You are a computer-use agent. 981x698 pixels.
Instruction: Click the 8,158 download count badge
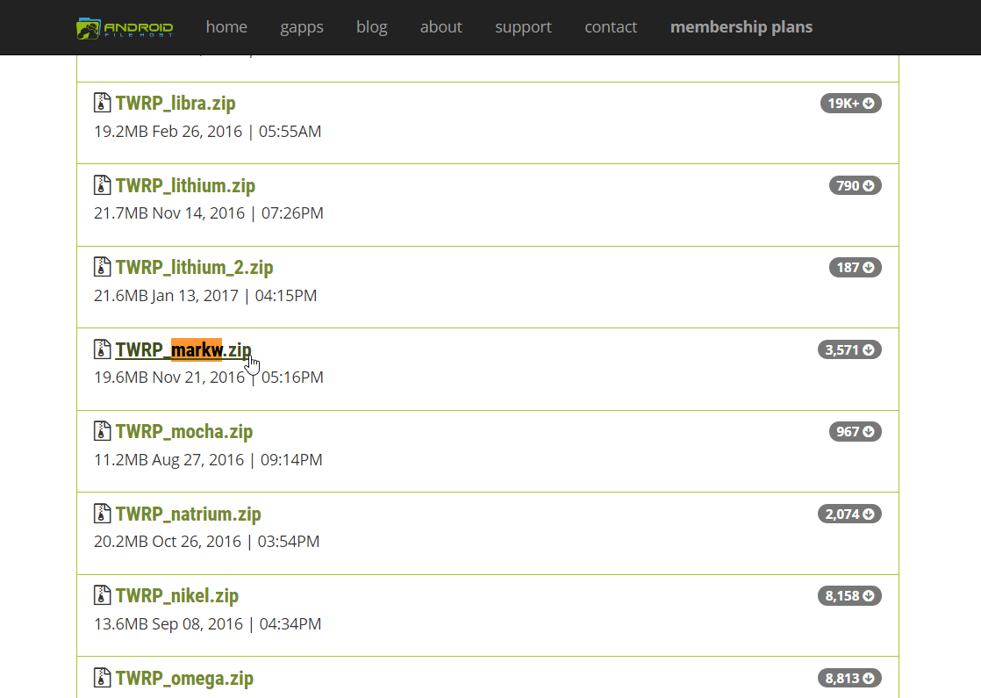point(849,596)
